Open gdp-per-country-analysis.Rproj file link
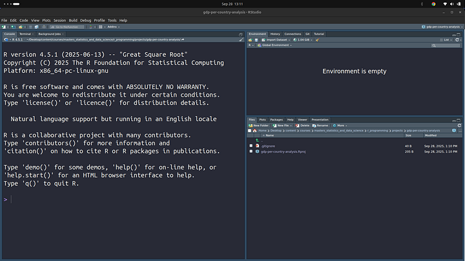The image size is (465, 261). (x=284, y=151)
